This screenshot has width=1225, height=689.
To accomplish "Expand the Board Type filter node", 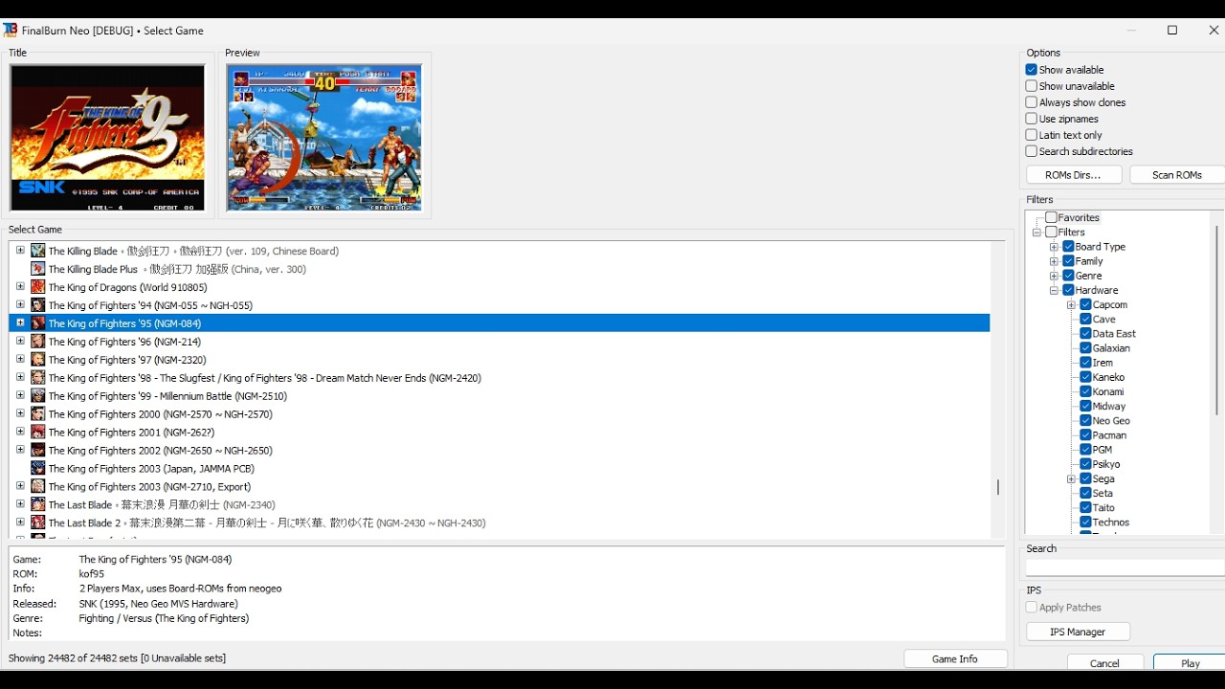I will (1054, 247).
